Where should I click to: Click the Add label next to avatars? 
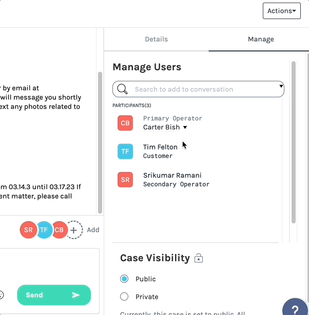click(93, 230)
